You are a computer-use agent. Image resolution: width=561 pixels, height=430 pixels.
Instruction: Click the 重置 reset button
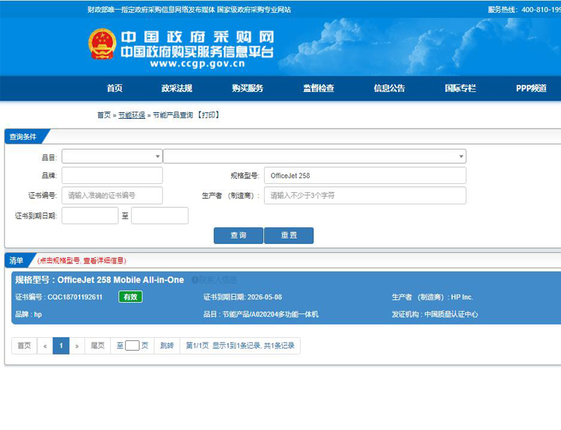tap(289, 236)
